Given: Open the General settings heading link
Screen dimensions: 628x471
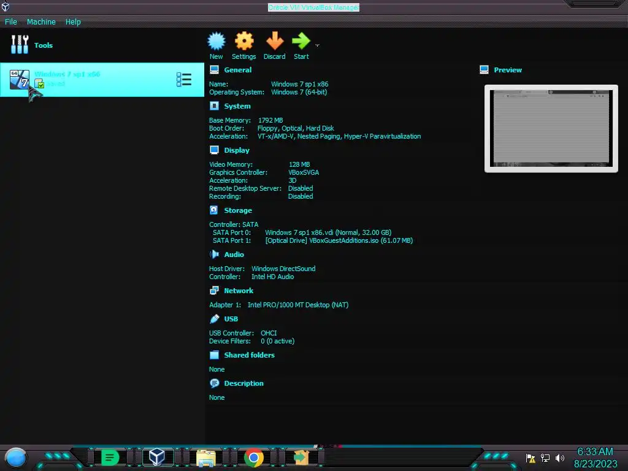Looking at the screenshot, I should pyautogui.click(x=238, y=70).
